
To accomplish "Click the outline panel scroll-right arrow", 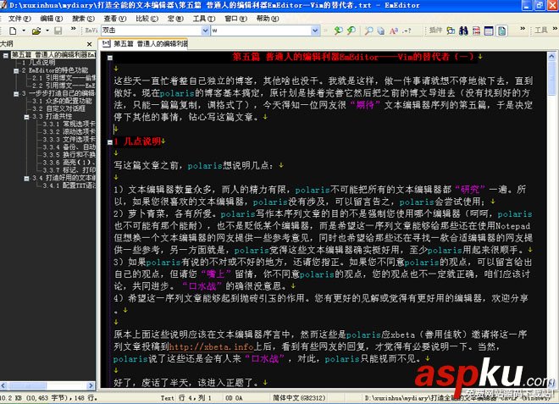I will [x=91, y=385].
